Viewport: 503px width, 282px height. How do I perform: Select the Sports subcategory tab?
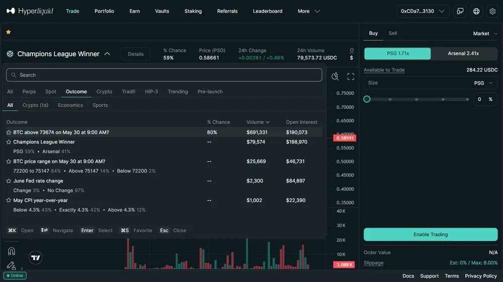pos(100,105)
